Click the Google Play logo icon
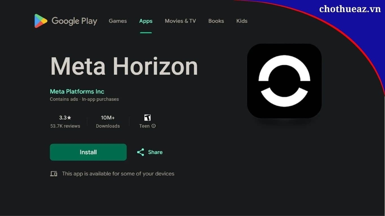The width and height of the screenshot is (385, 216). click(41, 21)
